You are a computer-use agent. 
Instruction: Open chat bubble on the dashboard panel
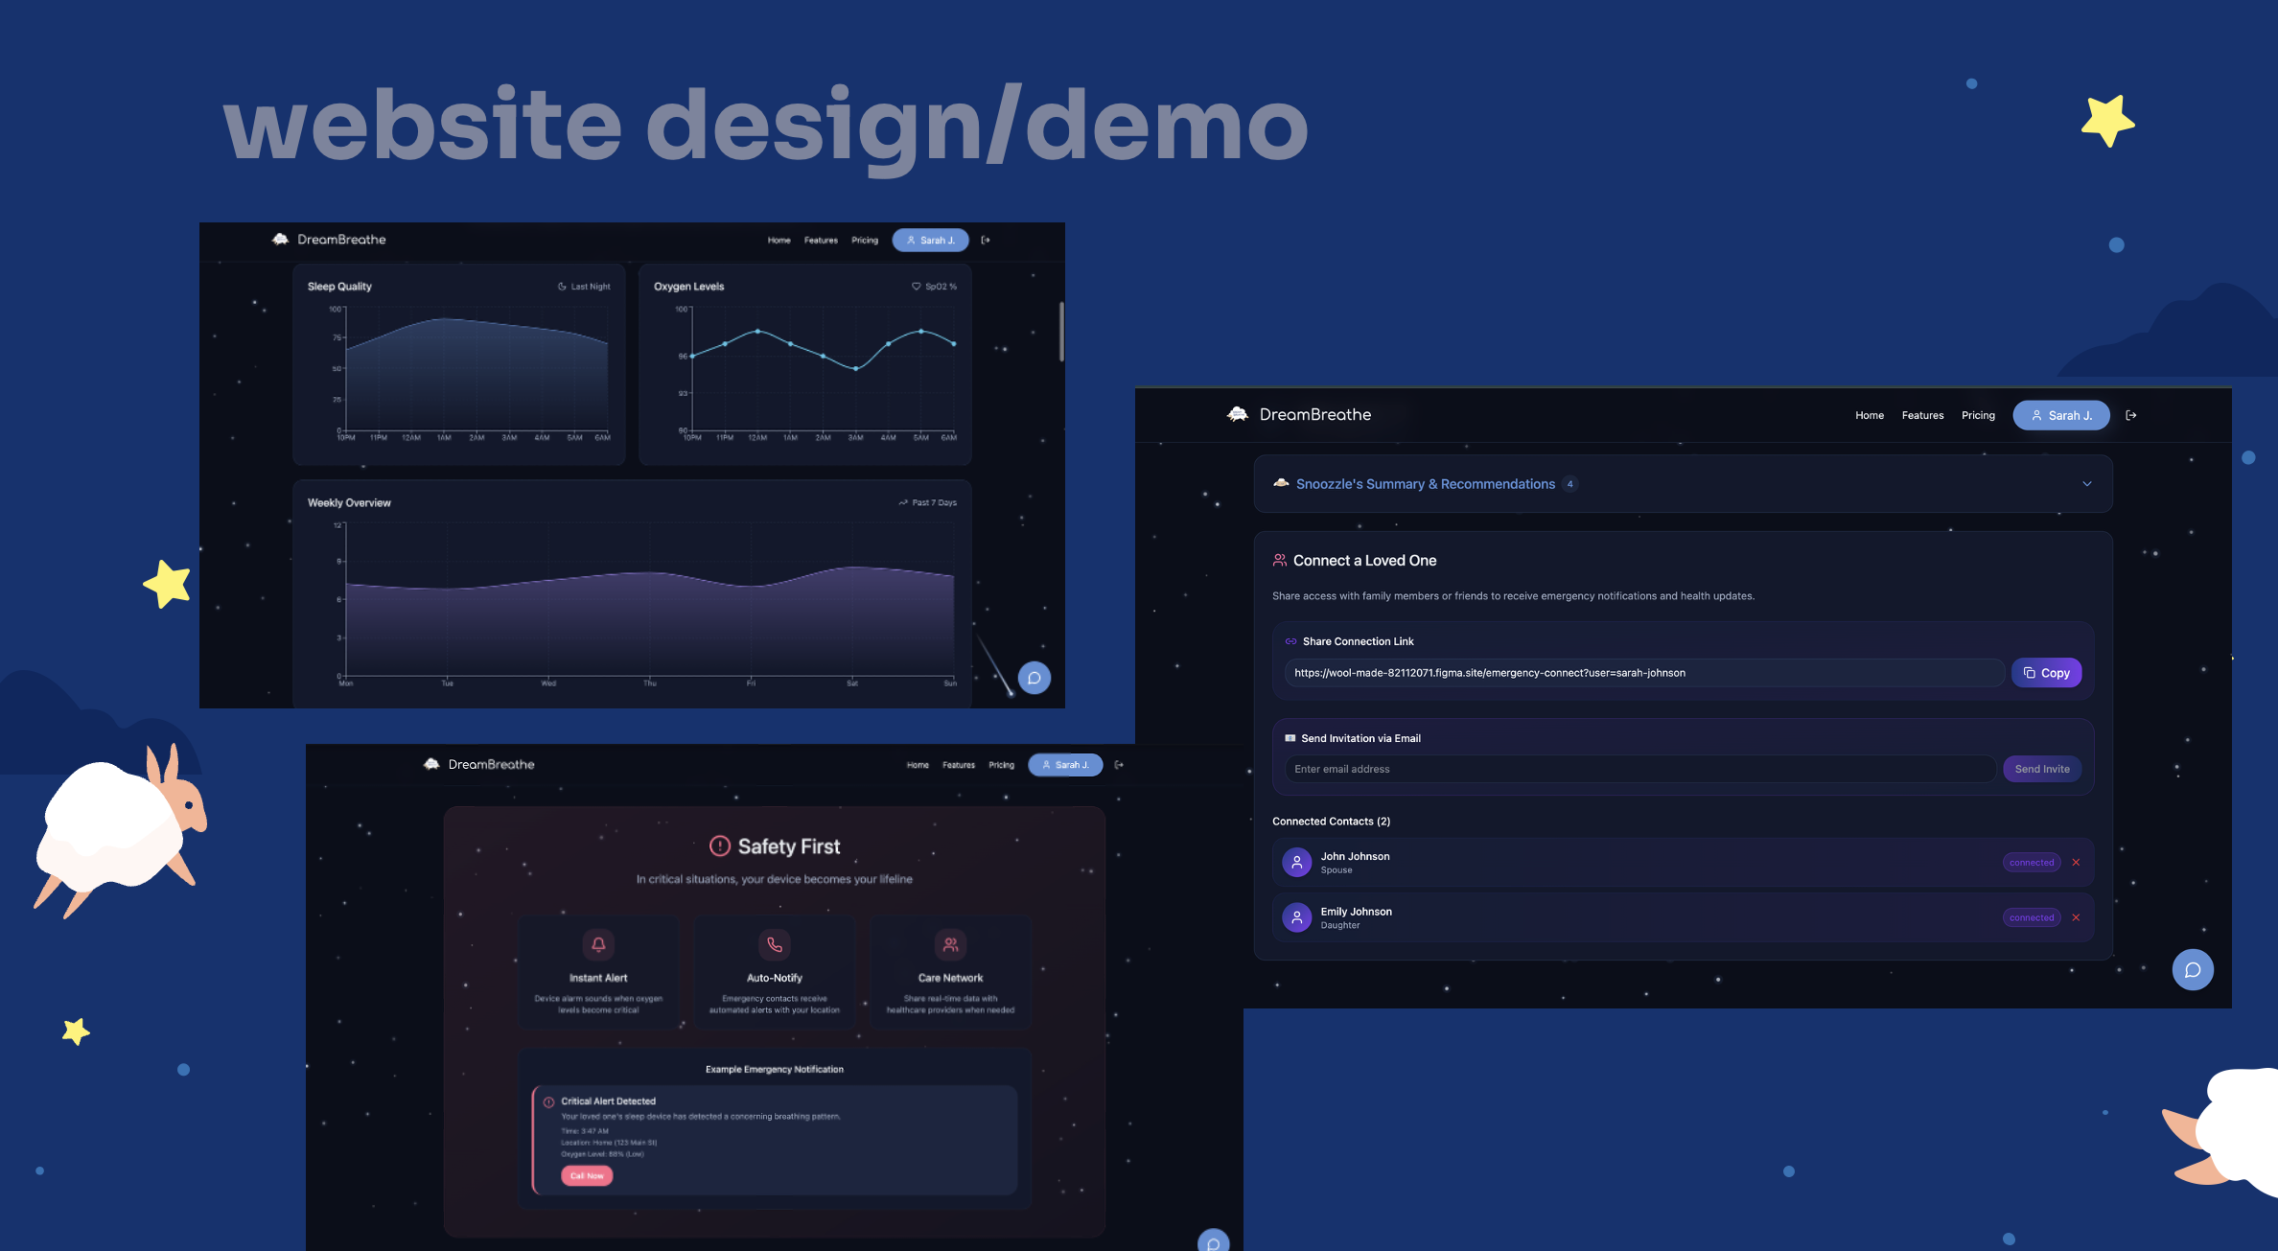point(1034,678)
